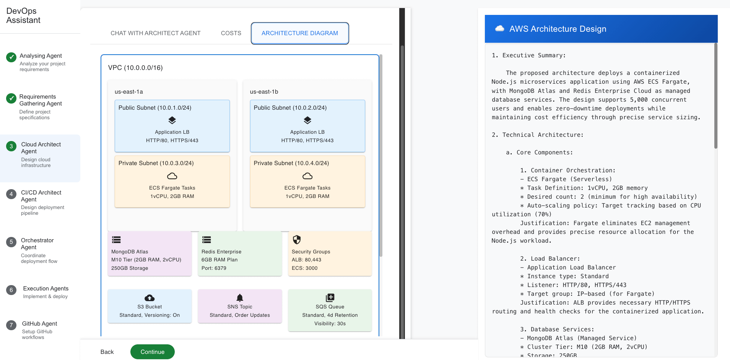Go back with the Back button
The height and width of the screenshot is (360, 730).
pos(107,352)
